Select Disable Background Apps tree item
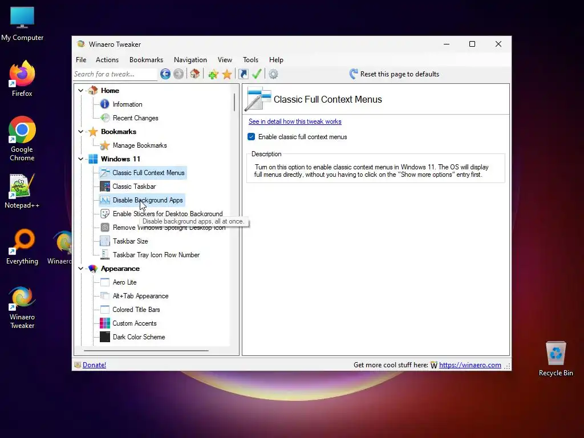Image resolution: width=584 pixels, height=438 pixels. coord(142,200)
